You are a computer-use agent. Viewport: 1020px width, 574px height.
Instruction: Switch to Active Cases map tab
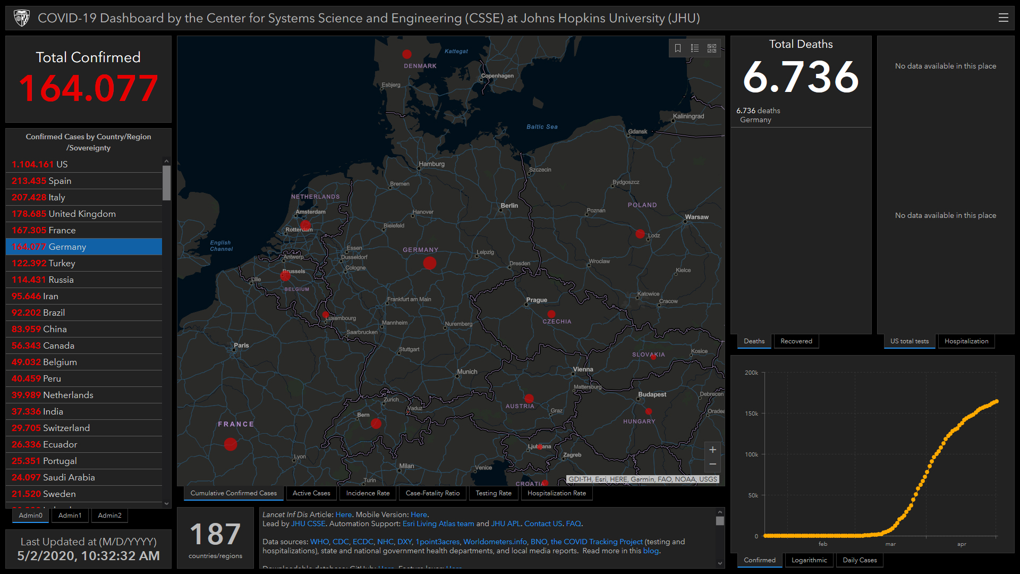311,493
